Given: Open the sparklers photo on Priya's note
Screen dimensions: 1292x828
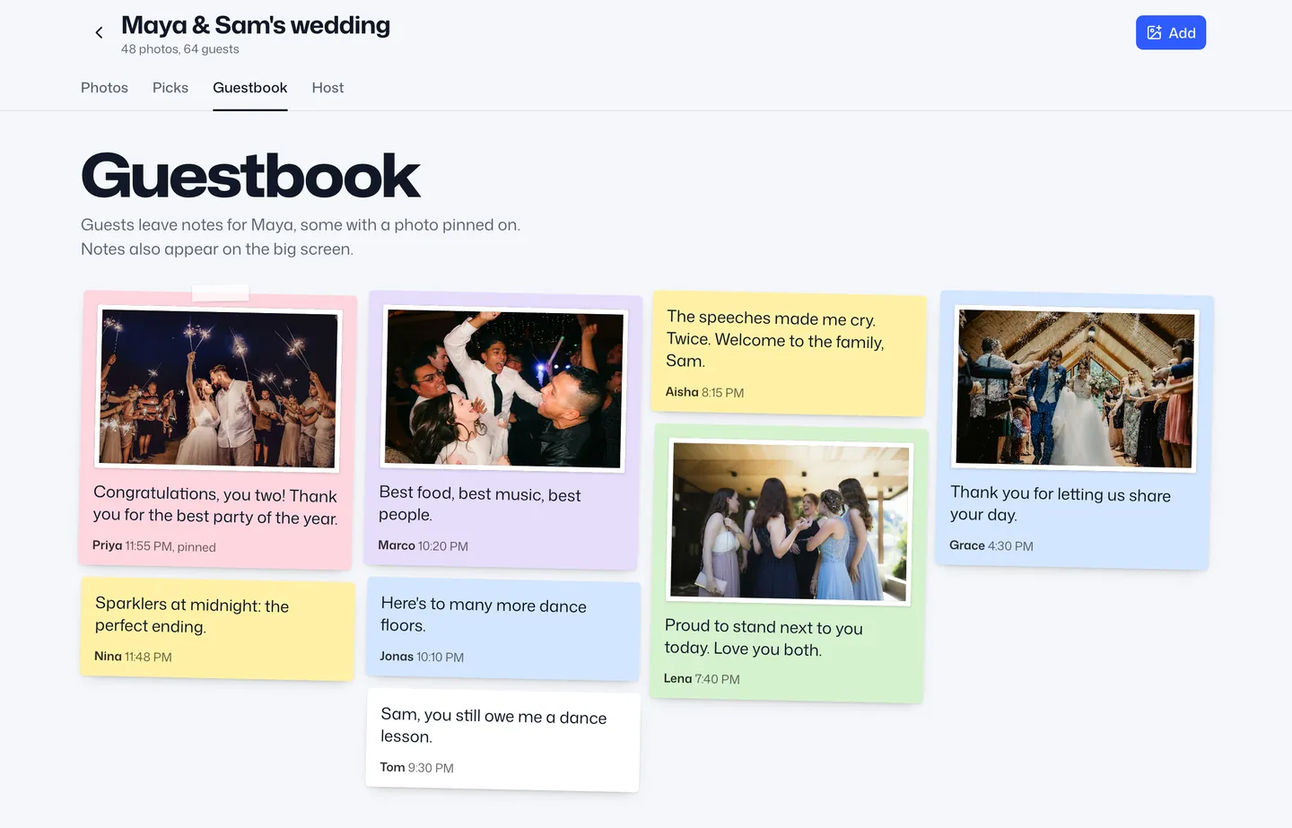Looking at the screenshot, I should [x=219, y=388].
